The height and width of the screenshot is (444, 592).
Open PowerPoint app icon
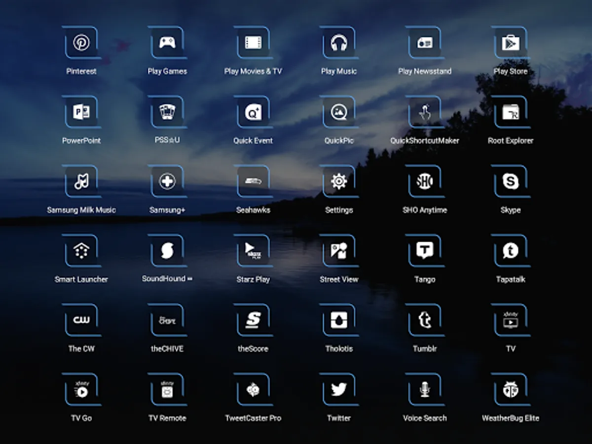[81, 112]
